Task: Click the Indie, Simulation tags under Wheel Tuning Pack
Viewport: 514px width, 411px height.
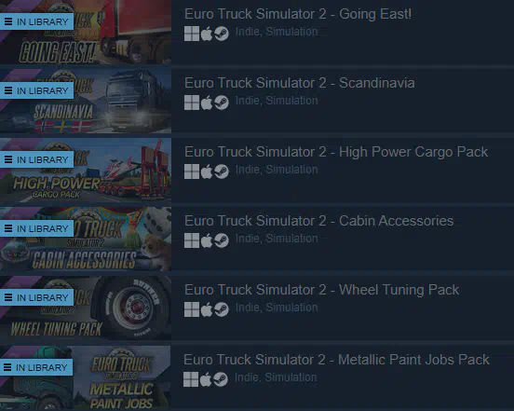Action: [277, 308]
